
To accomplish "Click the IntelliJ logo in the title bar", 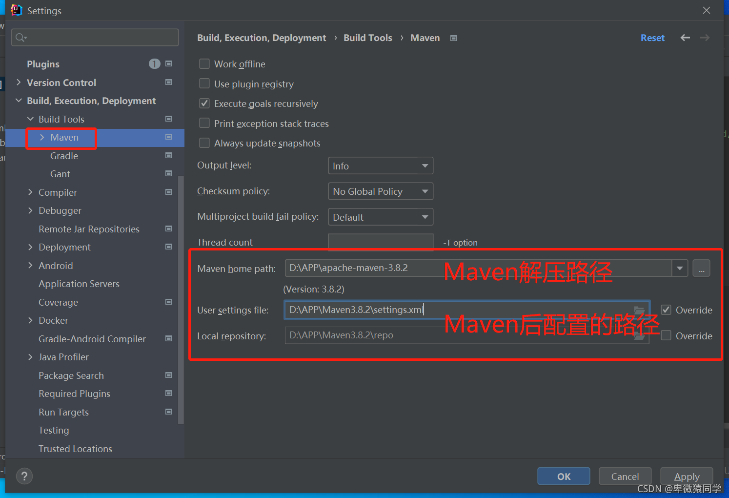I will click(x=17, y=10).
